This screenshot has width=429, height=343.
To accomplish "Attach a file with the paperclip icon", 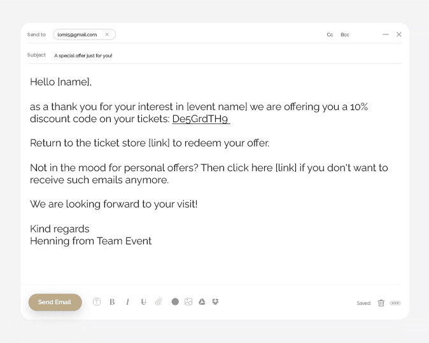I will [x=158, y=302].
